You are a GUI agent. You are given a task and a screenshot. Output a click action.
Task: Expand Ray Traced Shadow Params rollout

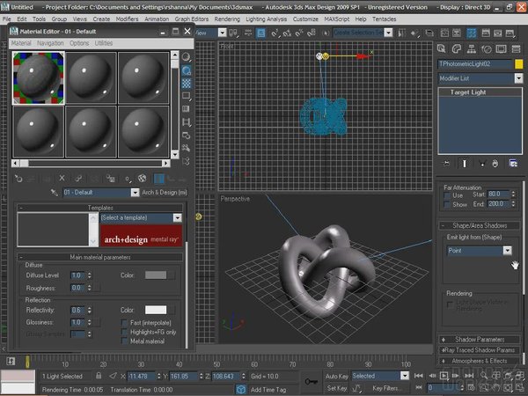pyautogui.click(x=480, y=350)
